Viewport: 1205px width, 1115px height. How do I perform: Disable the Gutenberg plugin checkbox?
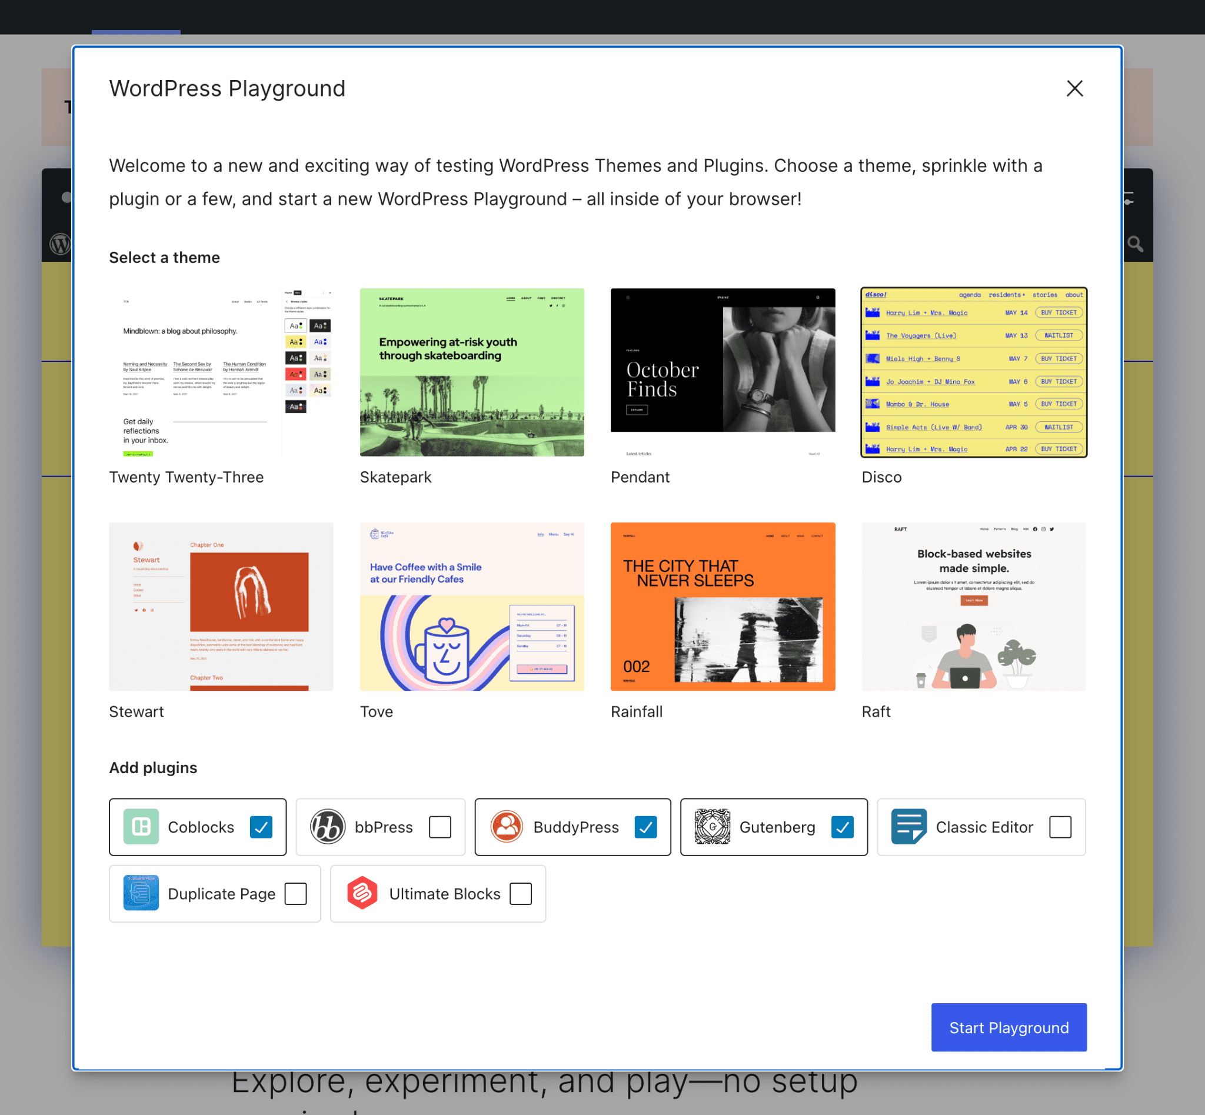[841, 826]
